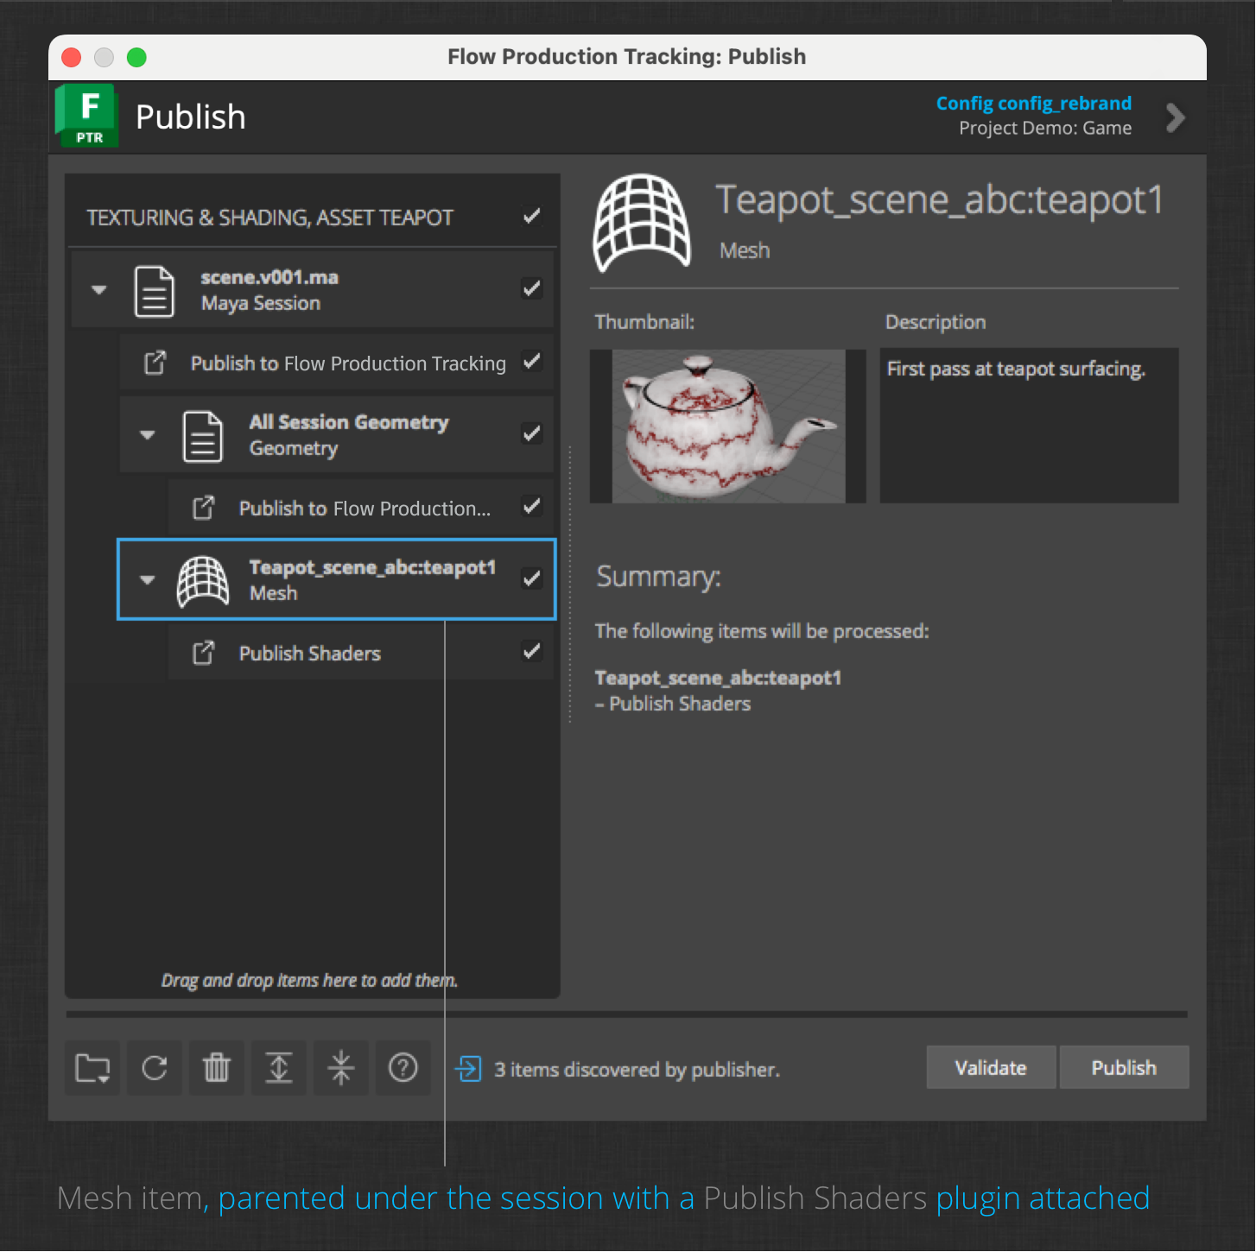
Task: Click the 3 items discovered by publisher message
Action: click(637, 1070)
